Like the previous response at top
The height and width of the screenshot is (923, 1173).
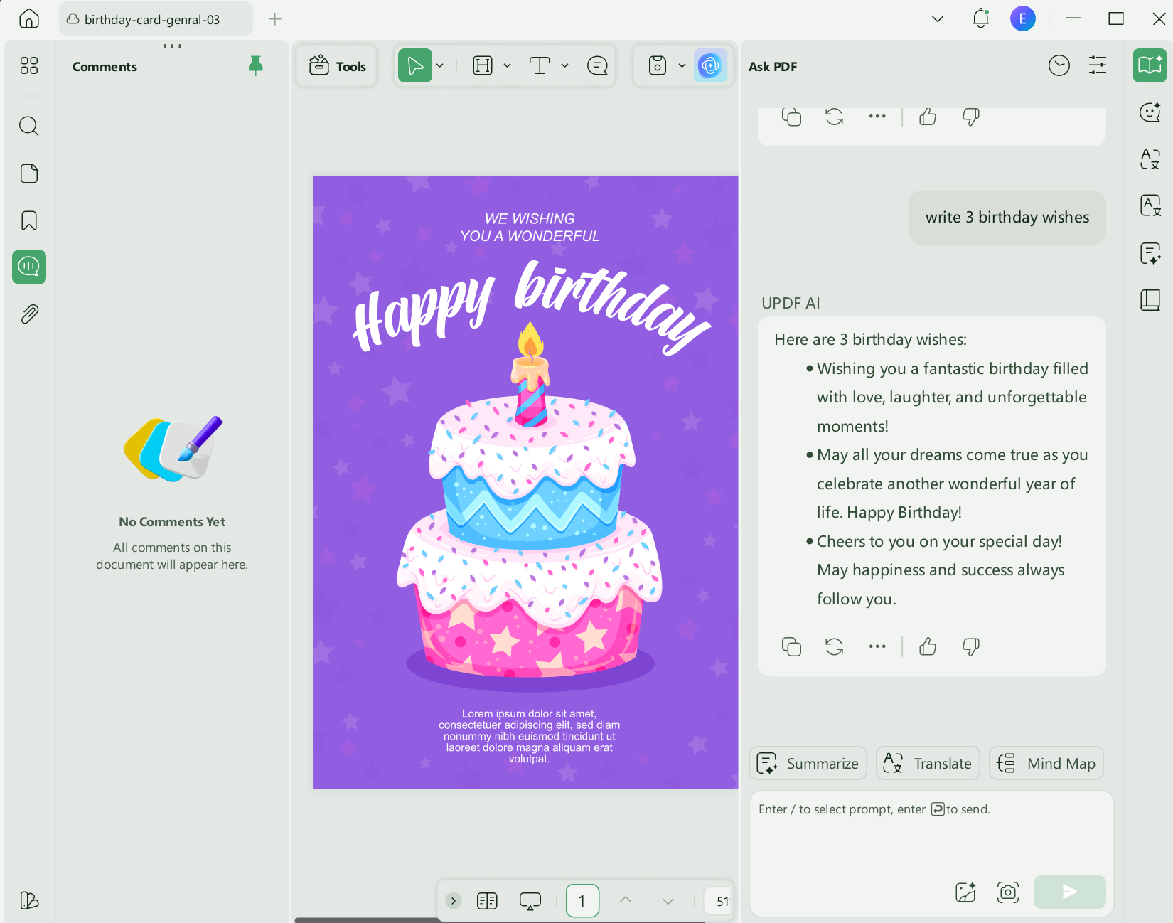[x=928, y=117]
